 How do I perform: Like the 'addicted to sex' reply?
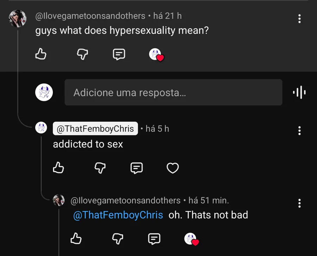58,168
